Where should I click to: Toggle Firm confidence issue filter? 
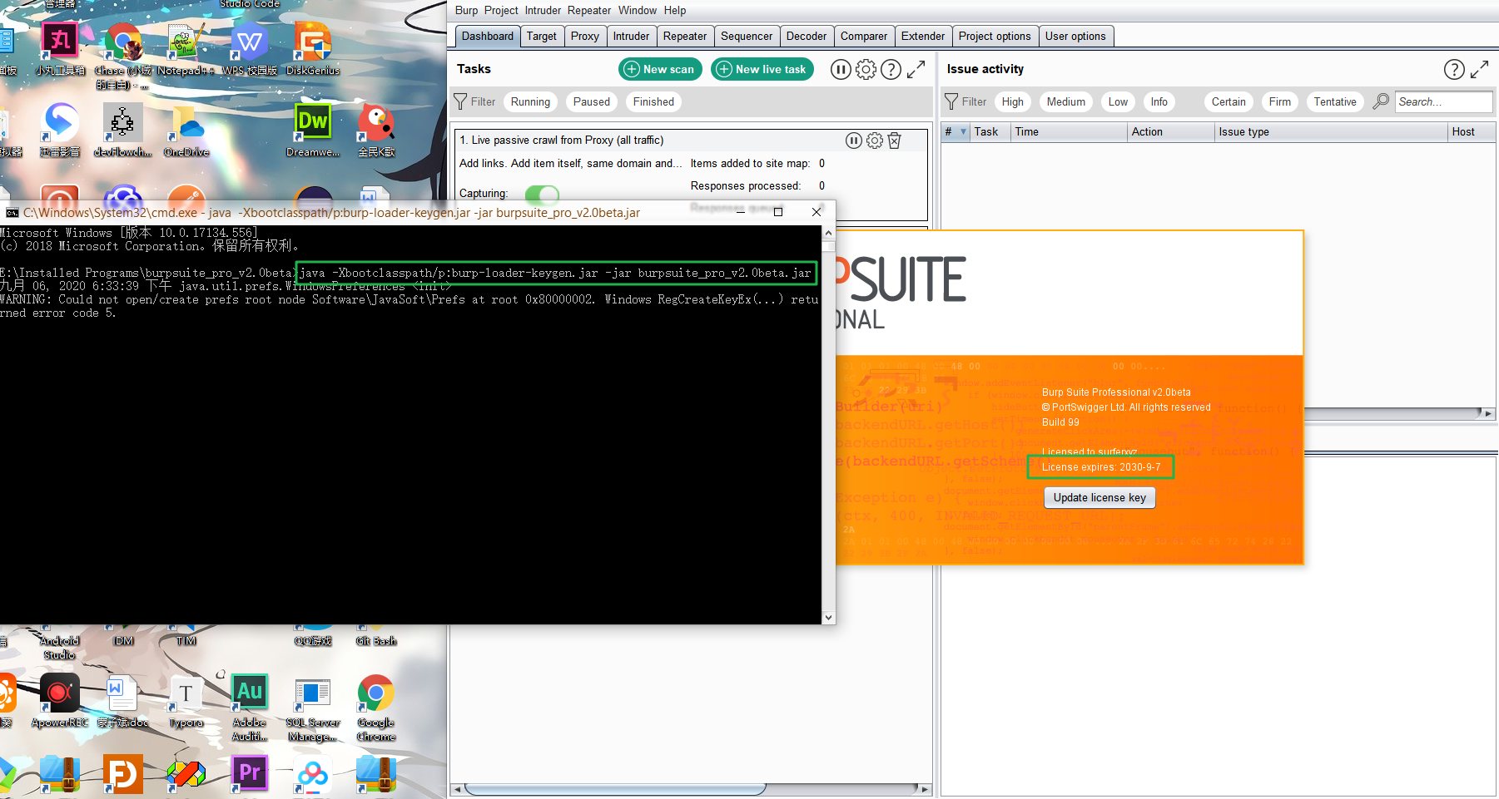(1280, 101)
